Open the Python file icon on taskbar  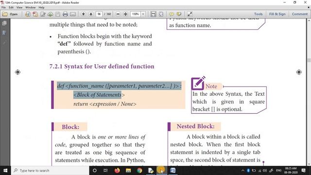[x=151, y=171]
